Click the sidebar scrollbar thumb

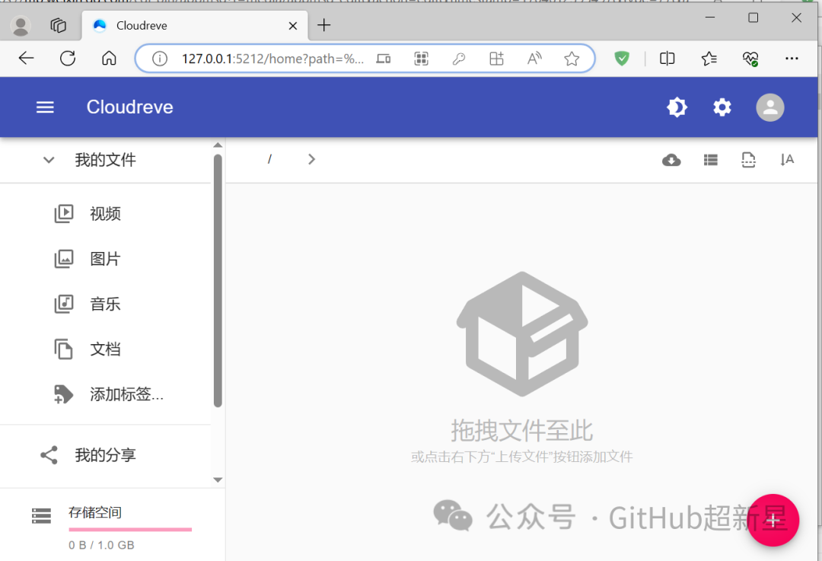pyautogui.click(x=218, y=281)
